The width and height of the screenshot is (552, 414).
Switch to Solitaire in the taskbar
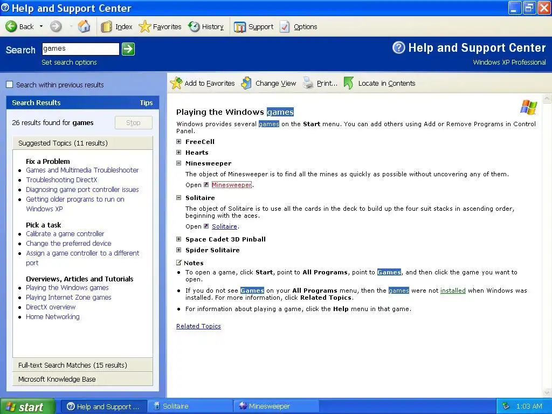(190, 406)
